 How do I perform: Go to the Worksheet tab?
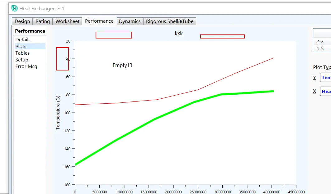(x=68, y=21)
